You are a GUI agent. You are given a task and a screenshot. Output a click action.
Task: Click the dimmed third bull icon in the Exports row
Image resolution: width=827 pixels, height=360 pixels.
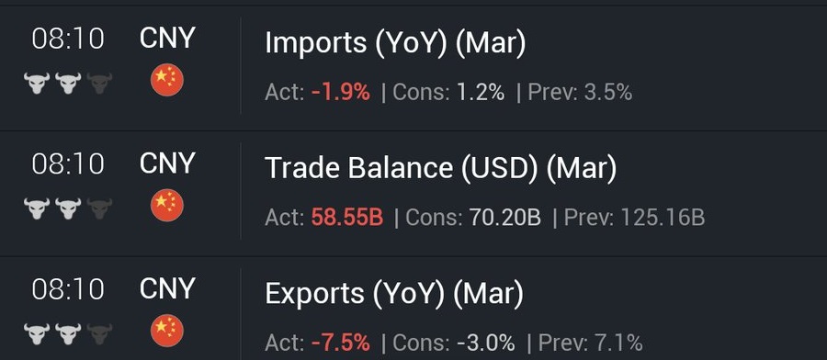click(x=99, y=334)
